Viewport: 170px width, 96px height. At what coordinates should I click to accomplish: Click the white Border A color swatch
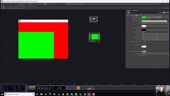click(144, 26)
